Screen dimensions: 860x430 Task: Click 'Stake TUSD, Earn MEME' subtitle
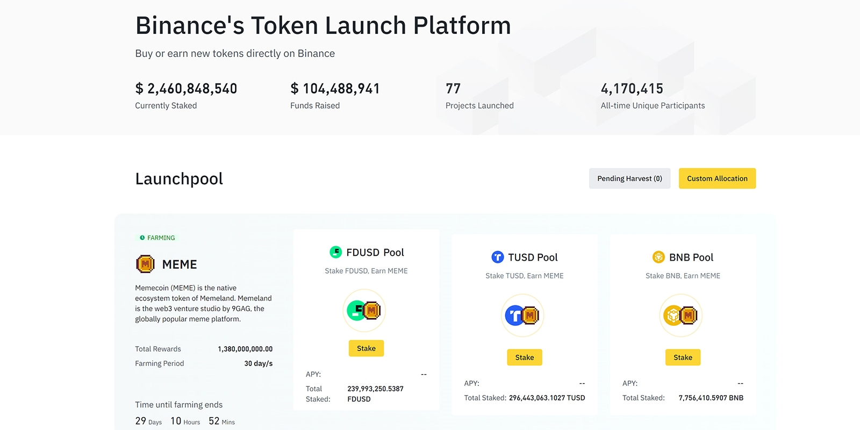(525, 276)
